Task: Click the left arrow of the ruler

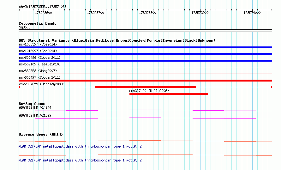Action: pos(20,10)
